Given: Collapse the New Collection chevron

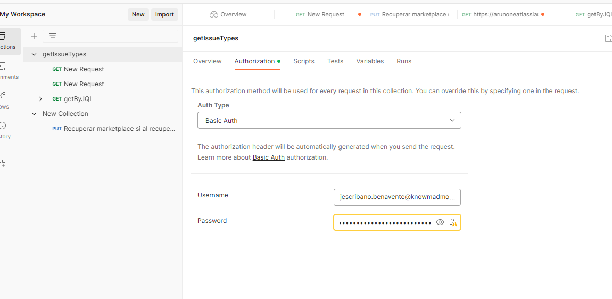Looking at the screenshot, I should (x=34, y=114).
